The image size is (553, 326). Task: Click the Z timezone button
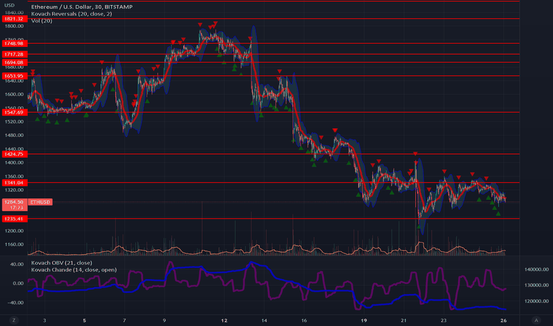[14, 320]
